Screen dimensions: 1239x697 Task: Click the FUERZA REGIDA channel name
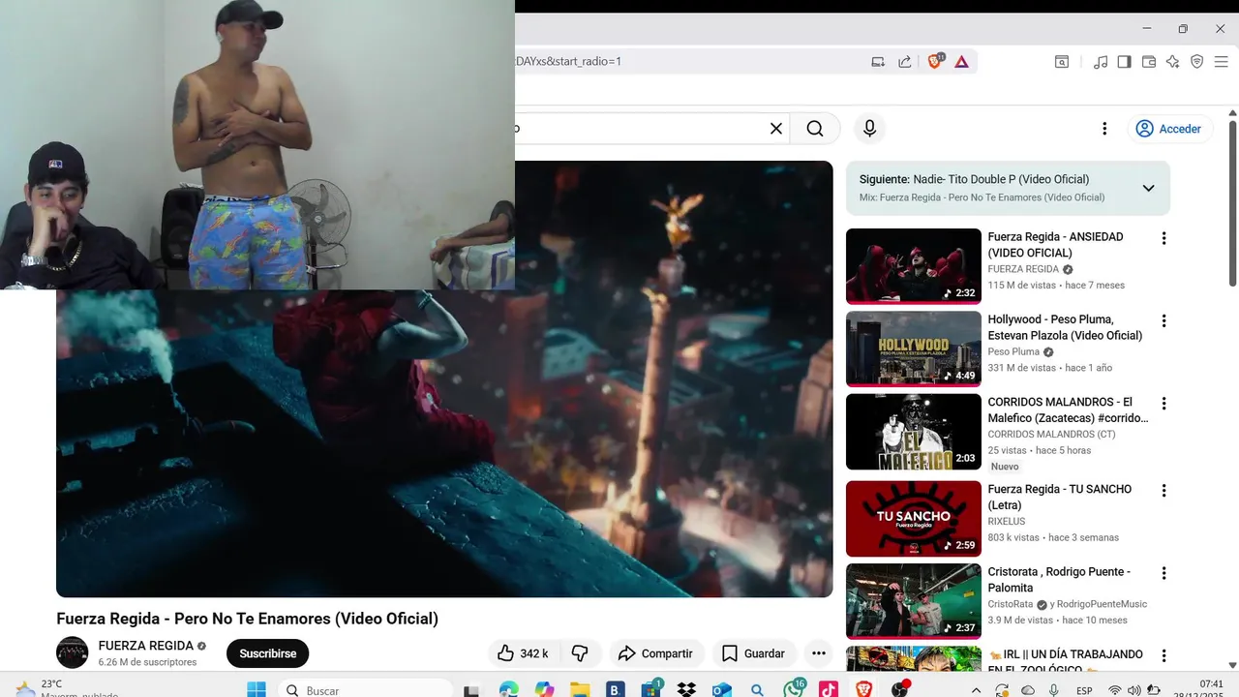tap(145, 646)
